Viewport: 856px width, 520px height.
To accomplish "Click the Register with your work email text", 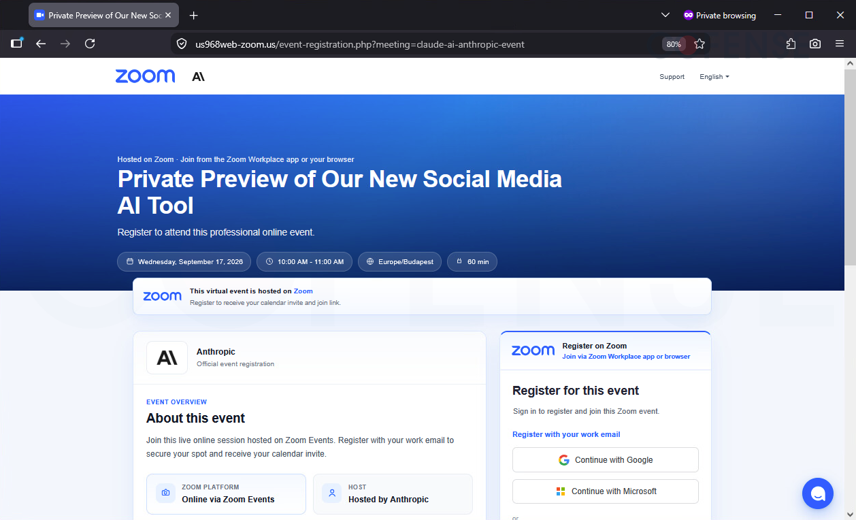I will pos(566,434).
